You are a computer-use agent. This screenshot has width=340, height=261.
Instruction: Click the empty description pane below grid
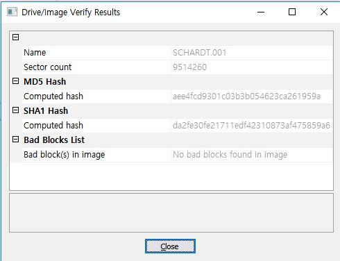[x=171, y=213]
